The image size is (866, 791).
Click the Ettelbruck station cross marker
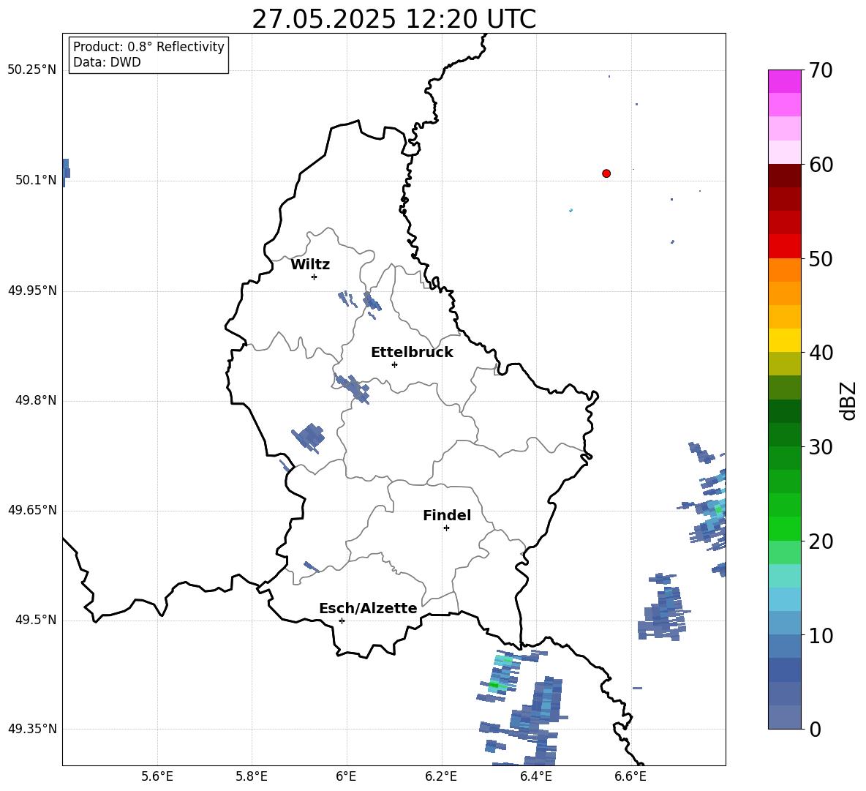point(394,364)
